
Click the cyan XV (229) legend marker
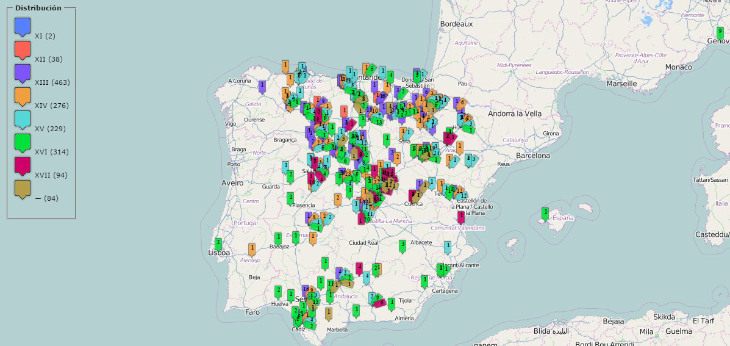(x=23, y=119)
